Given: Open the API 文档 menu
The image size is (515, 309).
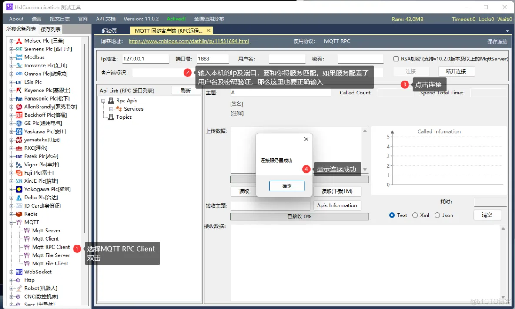Looking at the screenshot, I should (x=106, y=19).
